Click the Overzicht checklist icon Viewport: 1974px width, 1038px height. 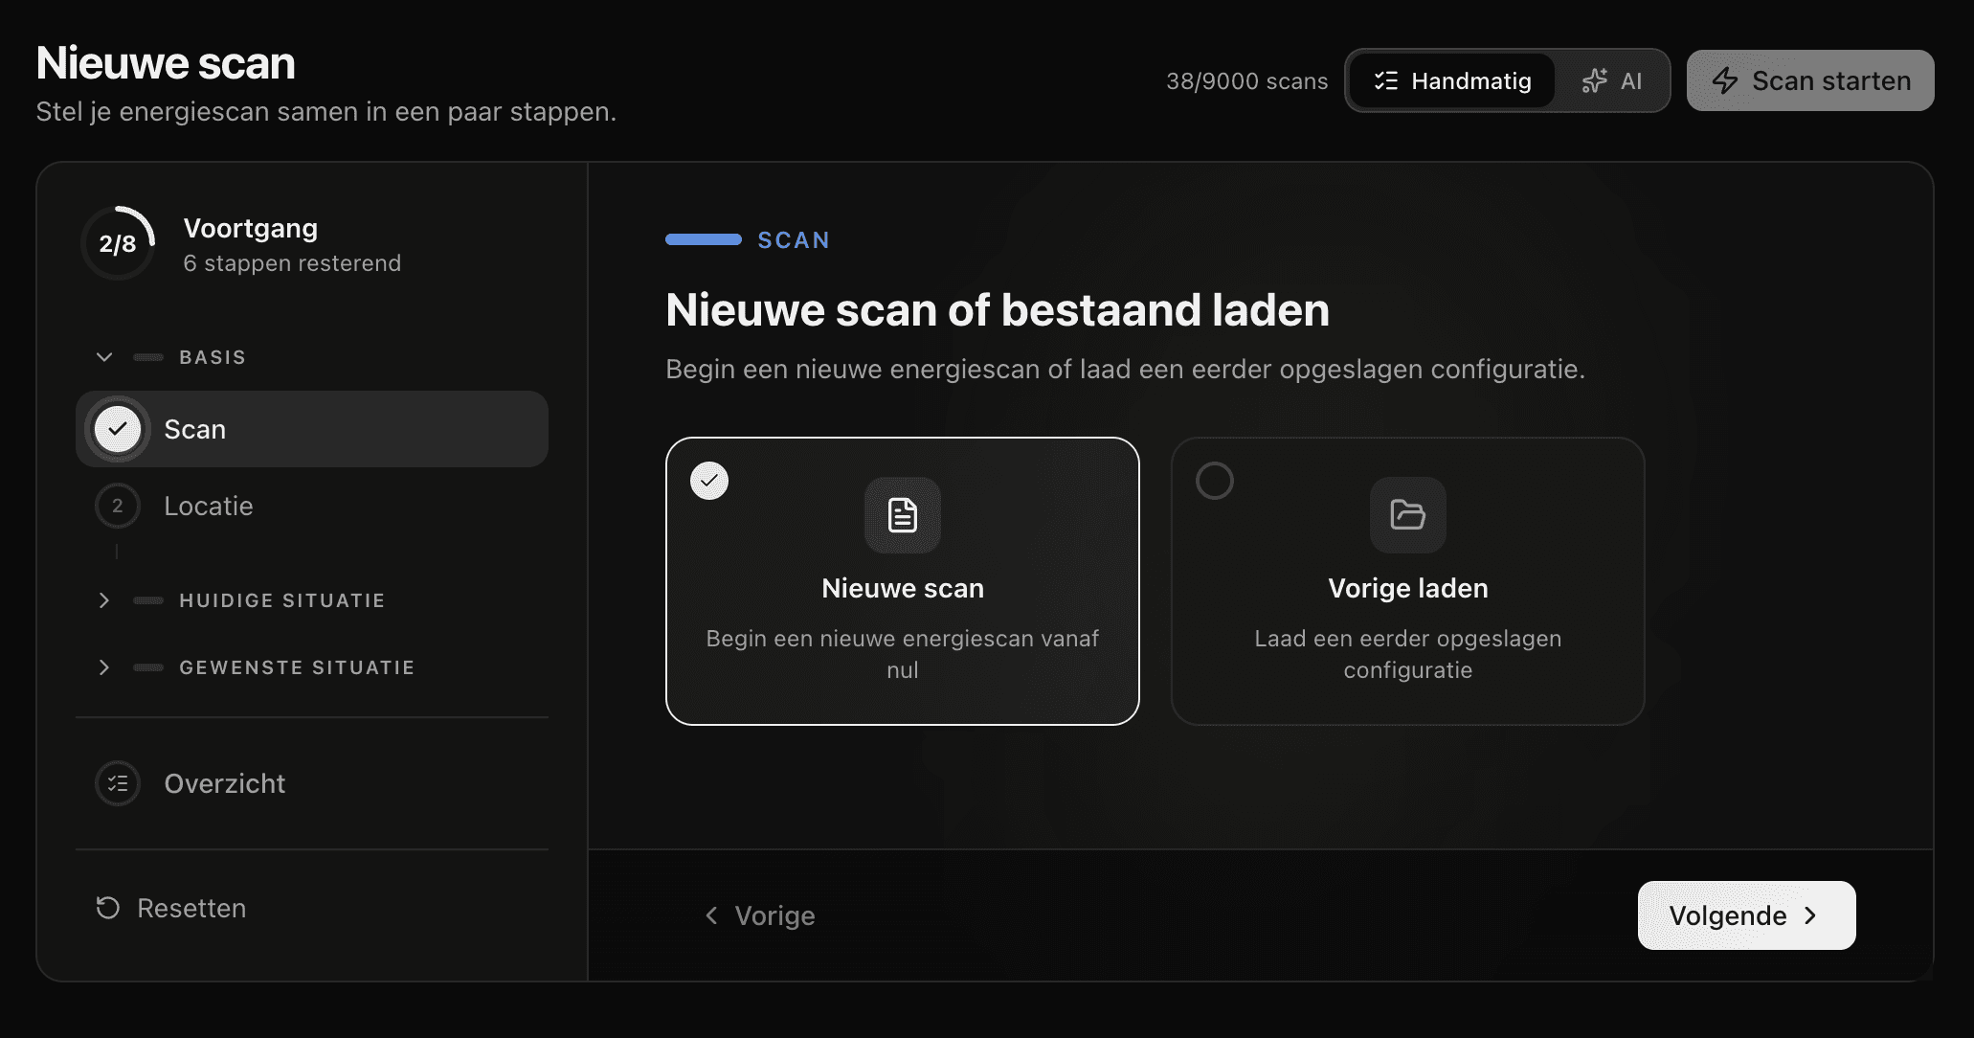117,783
